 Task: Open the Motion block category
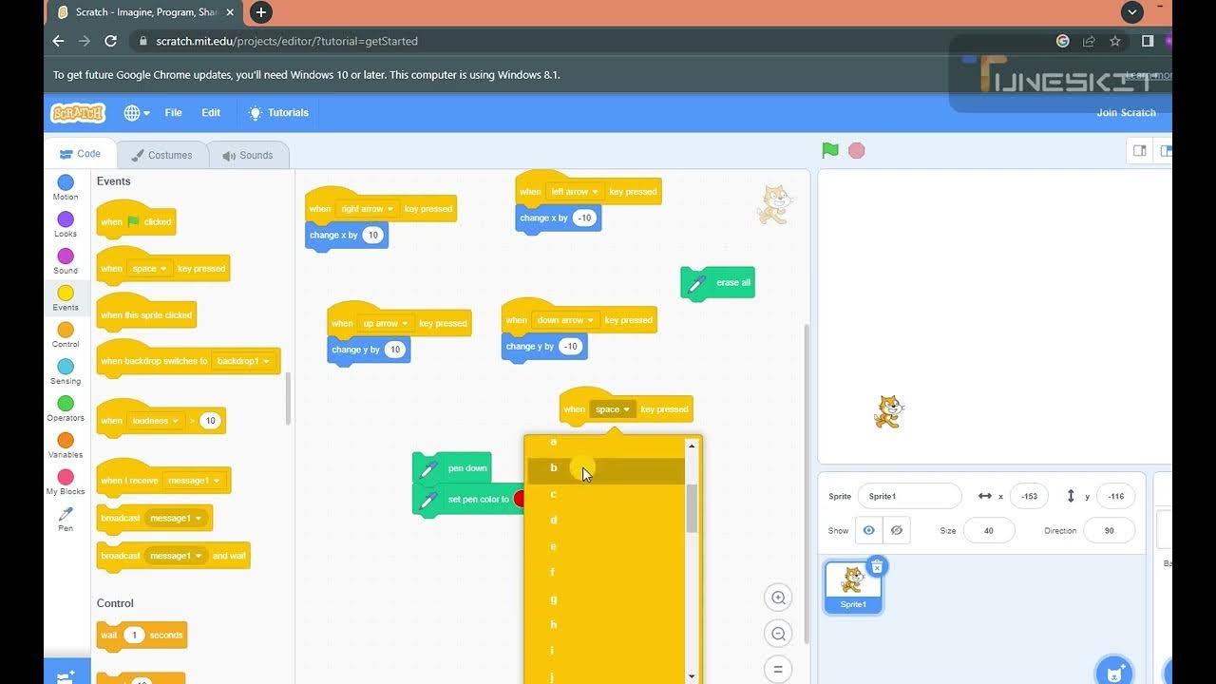click(66, 187)
